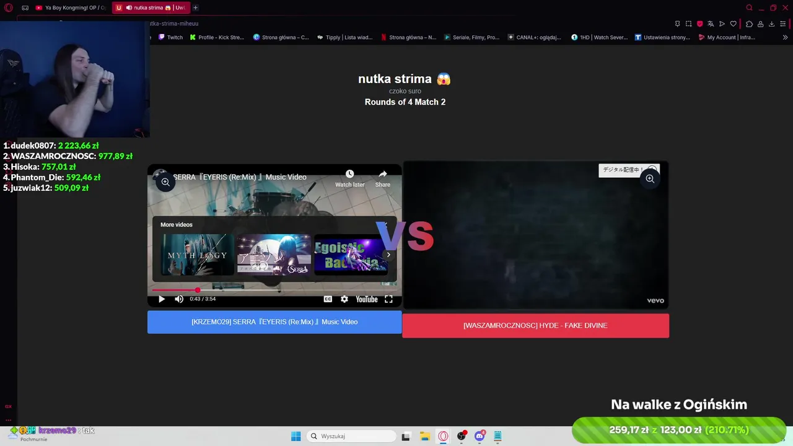Open the Strona główna – N... Netflix bookmark
The height and width of the screenshot is (446, 793).
click(408, 37)
